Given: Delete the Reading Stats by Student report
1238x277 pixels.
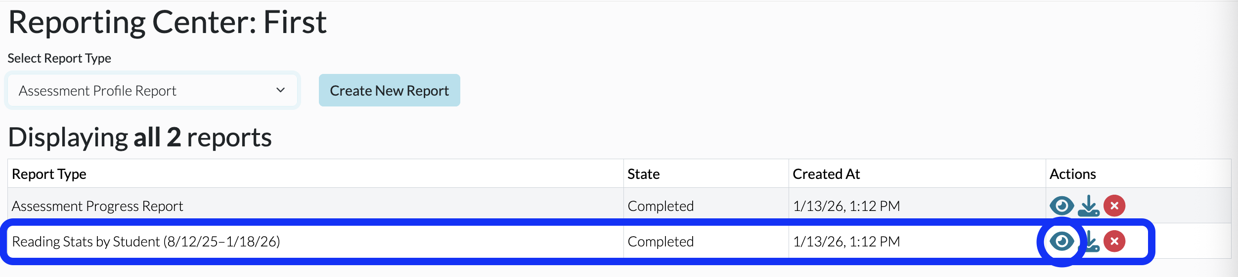Looking at the screenshot, I should click(x=1114, y=242).
